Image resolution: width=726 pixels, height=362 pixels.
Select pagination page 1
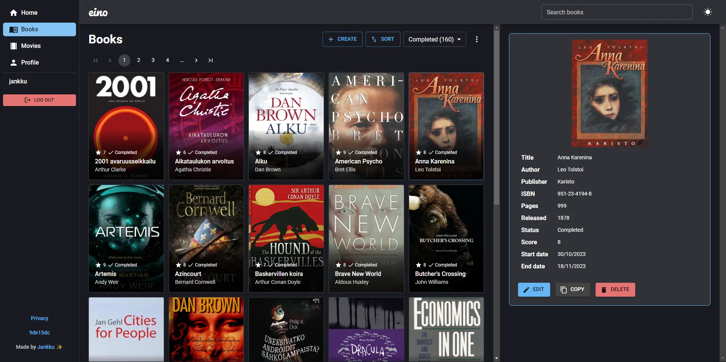[124, 60]
